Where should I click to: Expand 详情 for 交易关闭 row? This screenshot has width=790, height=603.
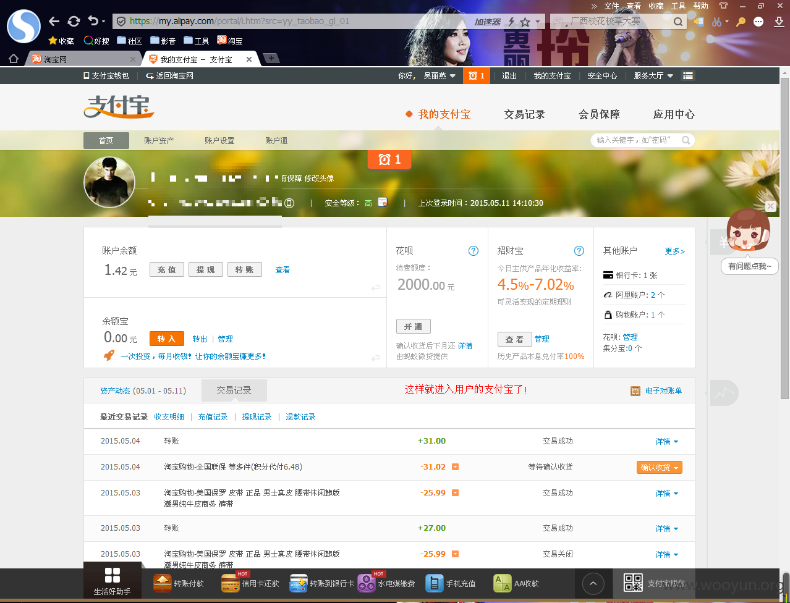click(x=667, y=554)
